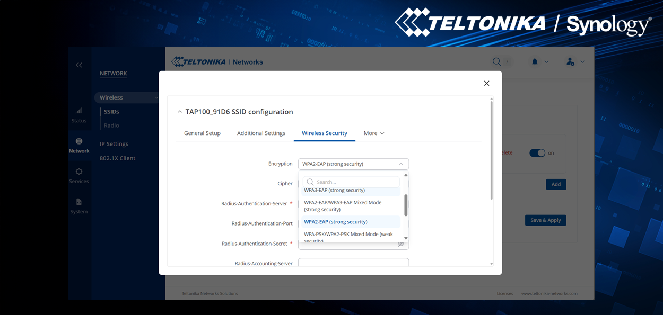Collapse TAP100_91D6 SSID configuration section
Image resolution: width=663 pixels, height=315 pixels.
[180, 112]
